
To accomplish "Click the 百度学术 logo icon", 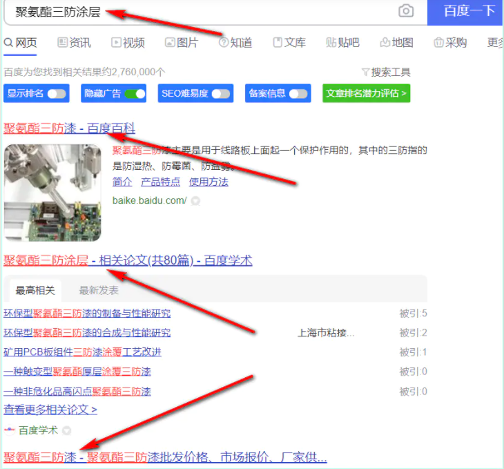I will 10,430.
